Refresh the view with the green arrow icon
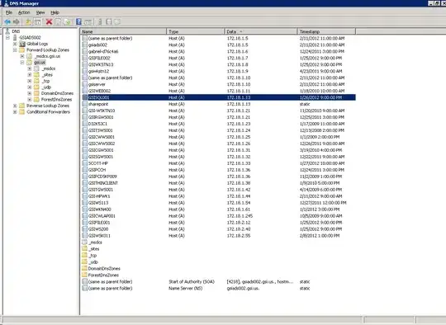Viewport: 446px width, 325px height. (68, 22)
